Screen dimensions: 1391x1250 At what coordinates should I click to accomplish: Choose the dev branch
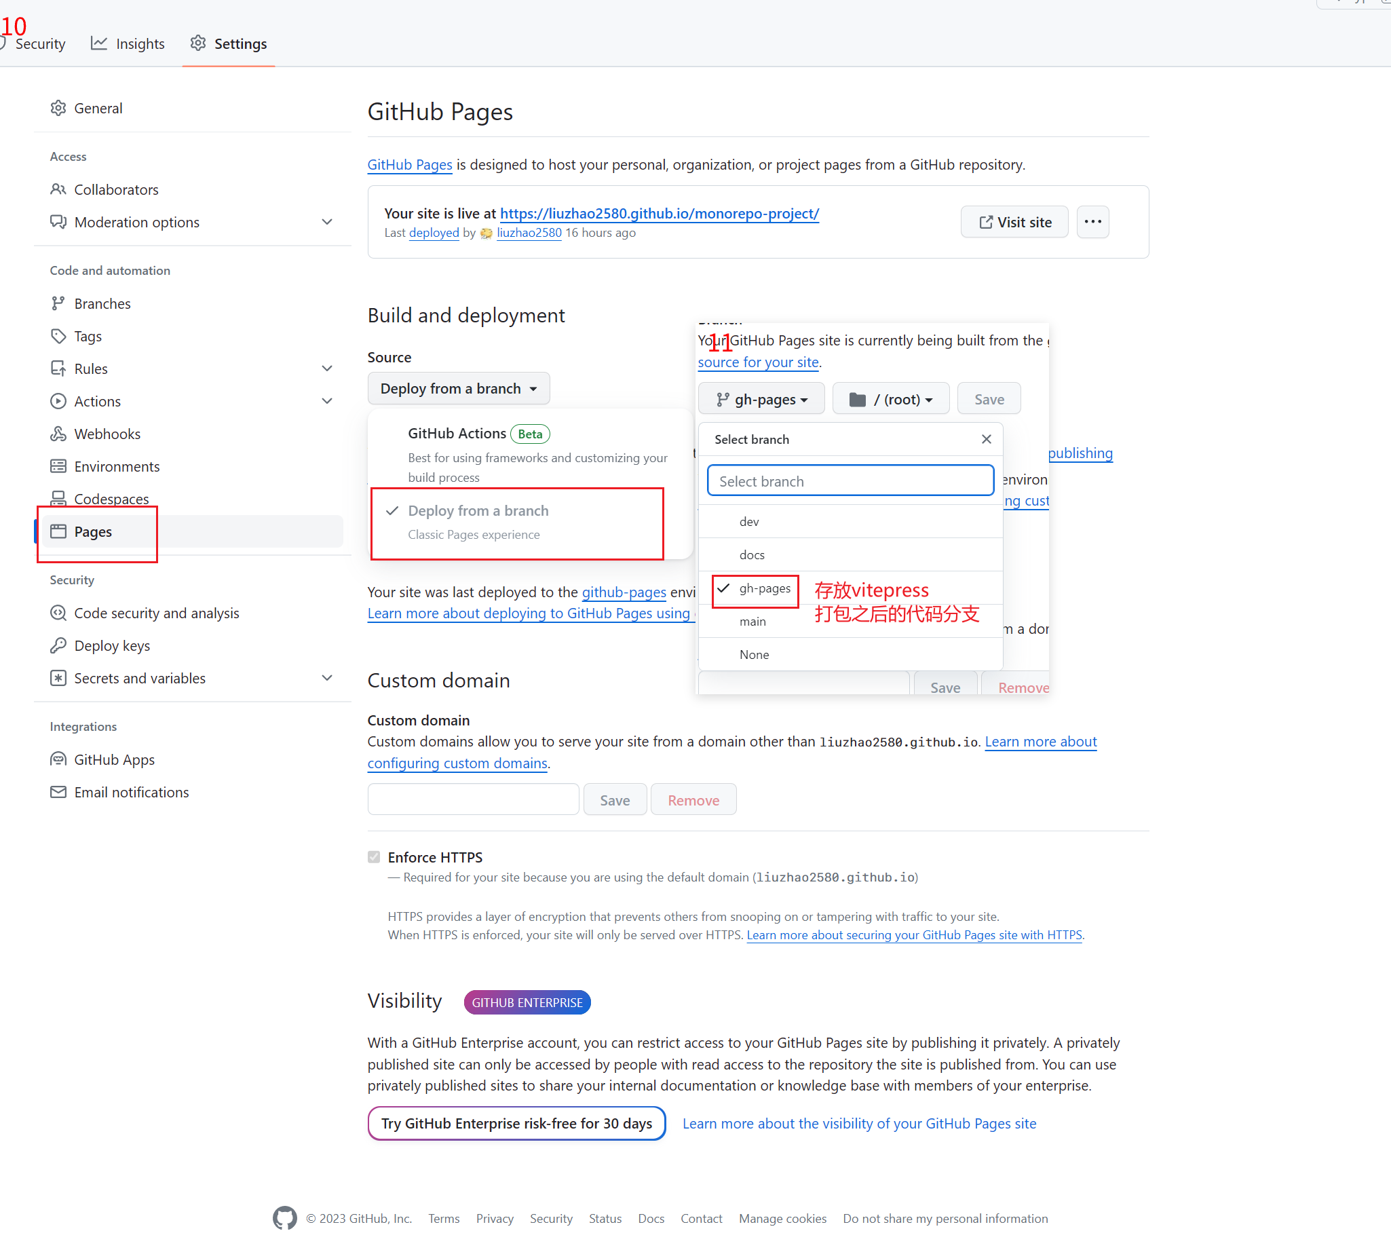pyautogui.click(x=851, y=521)
